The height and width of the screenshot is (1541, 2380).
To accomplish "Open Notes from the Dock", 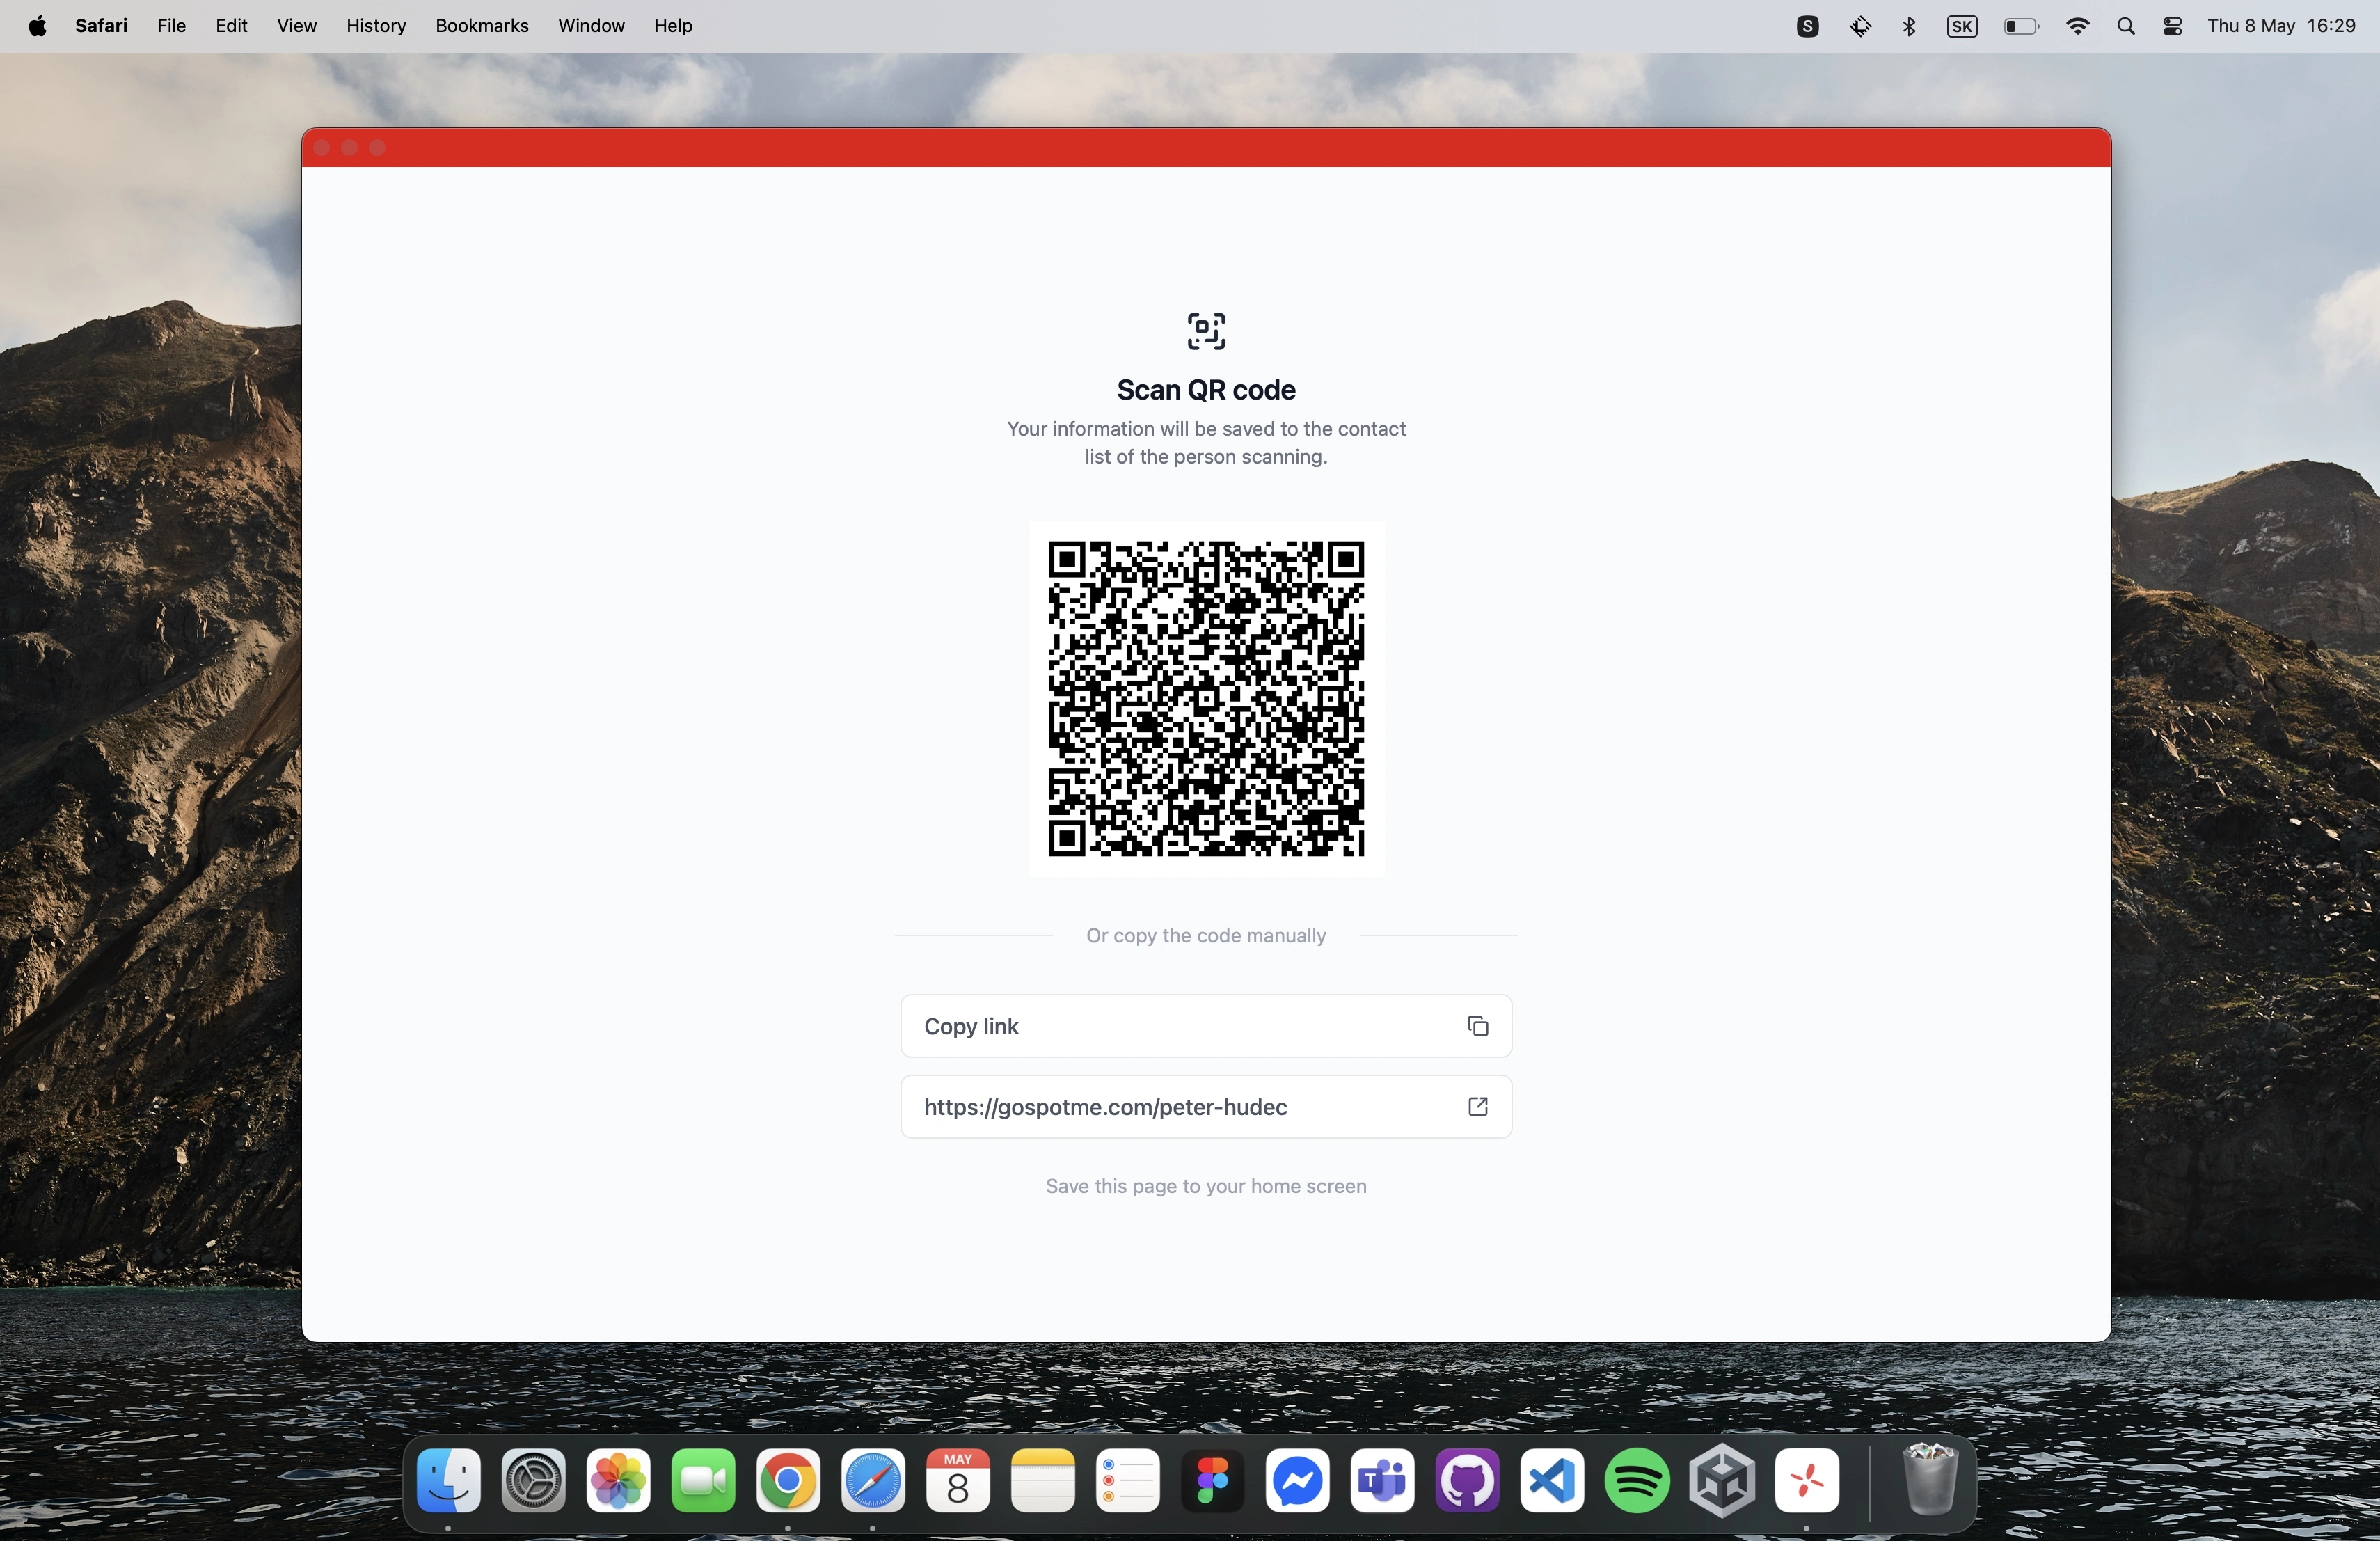I will (1043, 1480).
